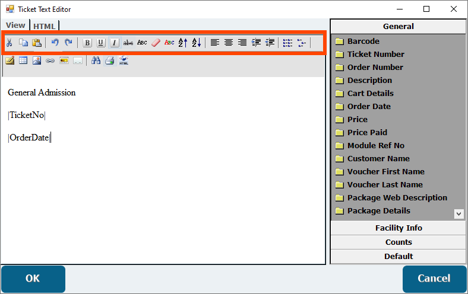Expand the Facility Info section
This screenshot has width=468, height=294.
click(398, 228)
